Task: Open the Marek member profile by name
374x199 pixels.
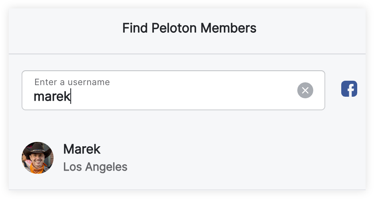Action: click(x=82, y=149)
